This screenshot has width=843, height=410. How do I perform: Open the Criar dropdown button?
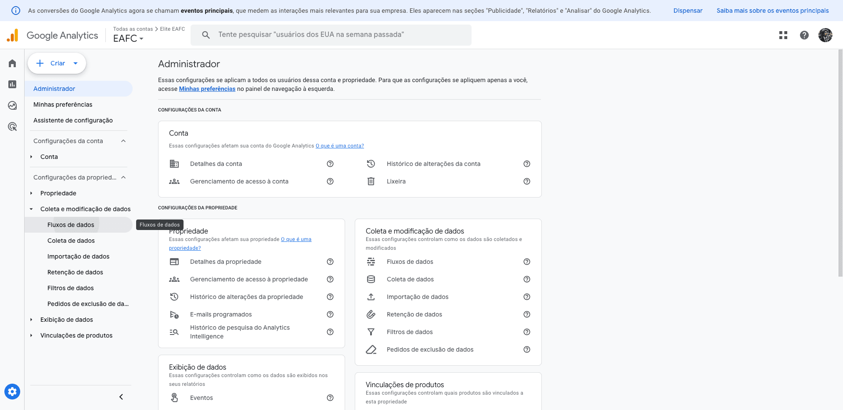point(57,63)
